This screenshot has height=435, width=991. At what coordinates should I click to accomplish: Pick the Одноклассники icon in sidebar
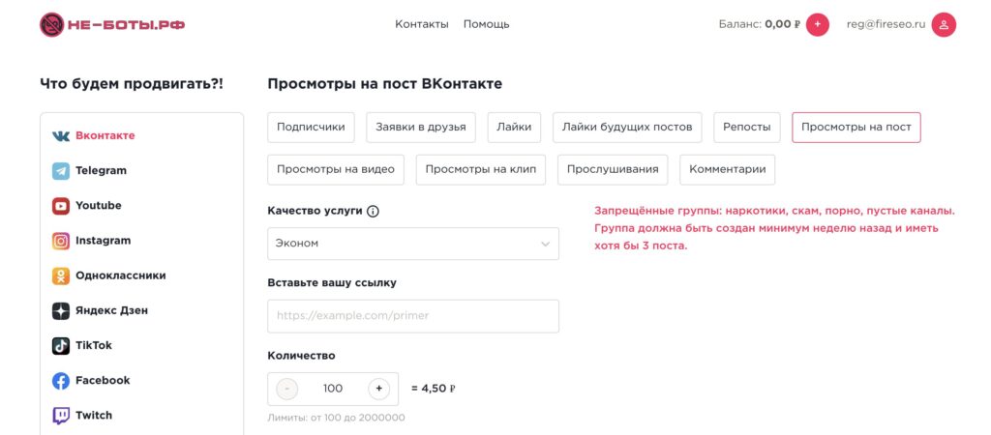(x=61, y=275)
